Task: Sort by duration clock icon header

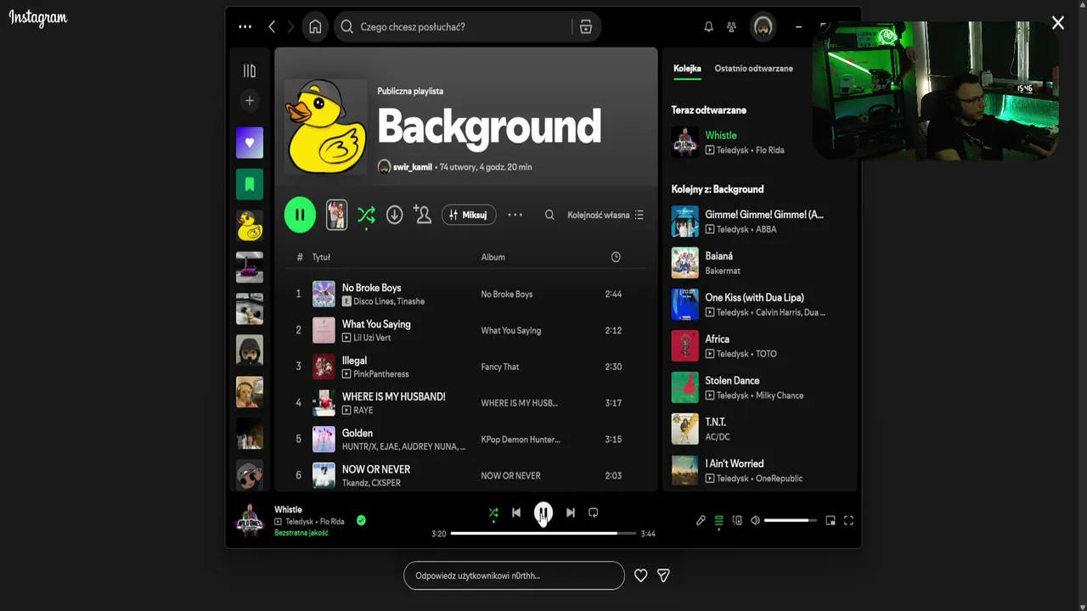Action: (x=616, y=257)
